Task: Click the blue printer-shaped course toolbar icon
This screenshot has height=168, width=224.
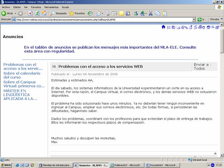Action: 200,27
